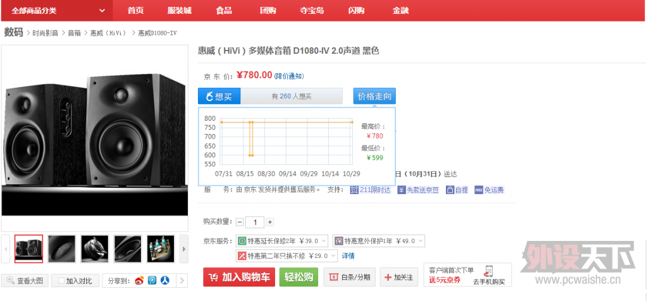This screenshot has height=301, width=647.
Task: Show previous thumbnails with left arrow
Action: (x=6, y=249)
